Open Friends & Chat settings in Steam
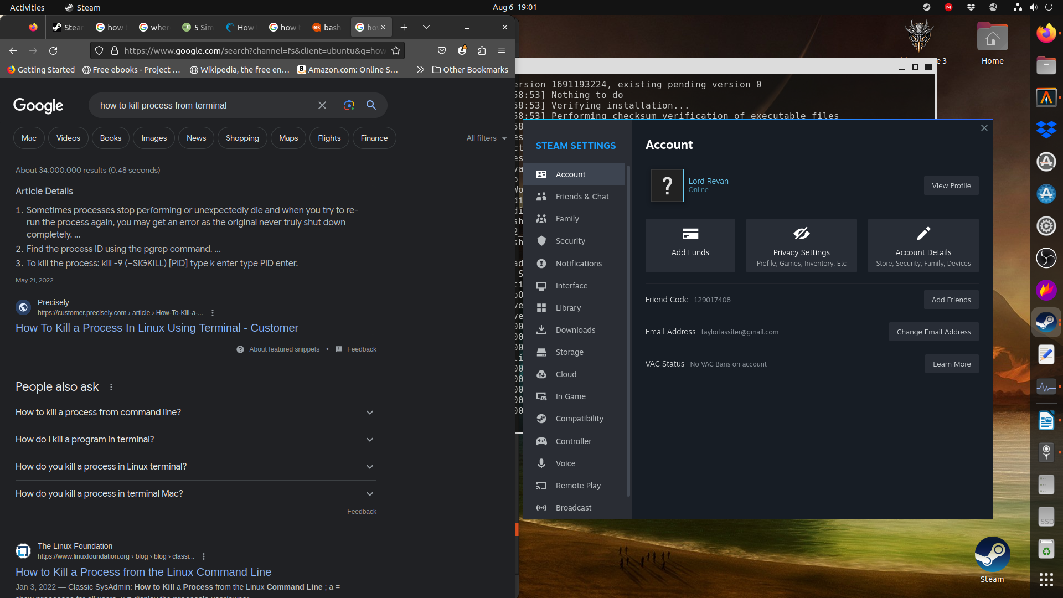The width and height of the screenshot is (1063, 598). 582,196
